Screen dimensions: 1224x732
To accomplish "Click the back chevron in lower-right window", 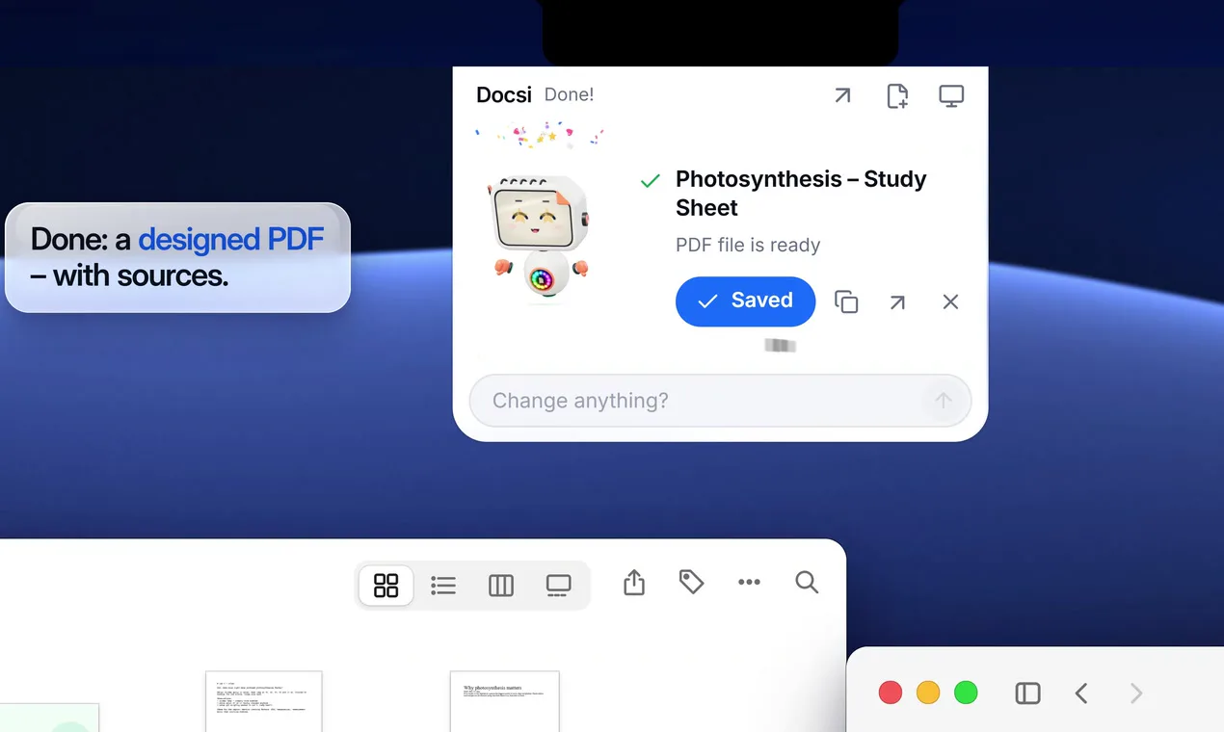I will [1081, 693].
